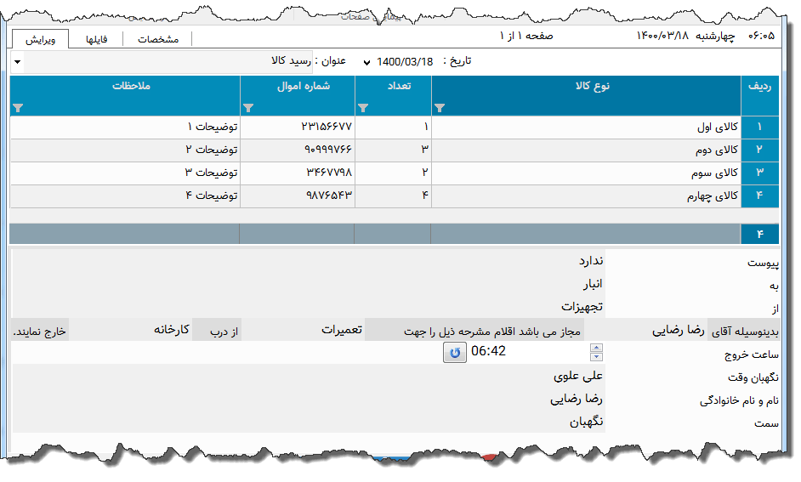Click filter icon in تعداد column
The height and width of the screenshot is (482, 801).
click(x=363, y=108)
